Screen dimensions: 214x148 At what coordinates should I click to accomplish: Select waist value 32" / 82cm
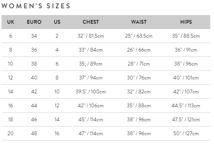(x=139, y=92)
